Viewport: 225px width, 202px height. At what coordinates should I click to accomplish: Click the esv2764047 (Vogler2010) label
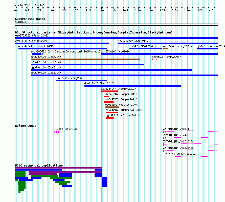pos(118,89)
